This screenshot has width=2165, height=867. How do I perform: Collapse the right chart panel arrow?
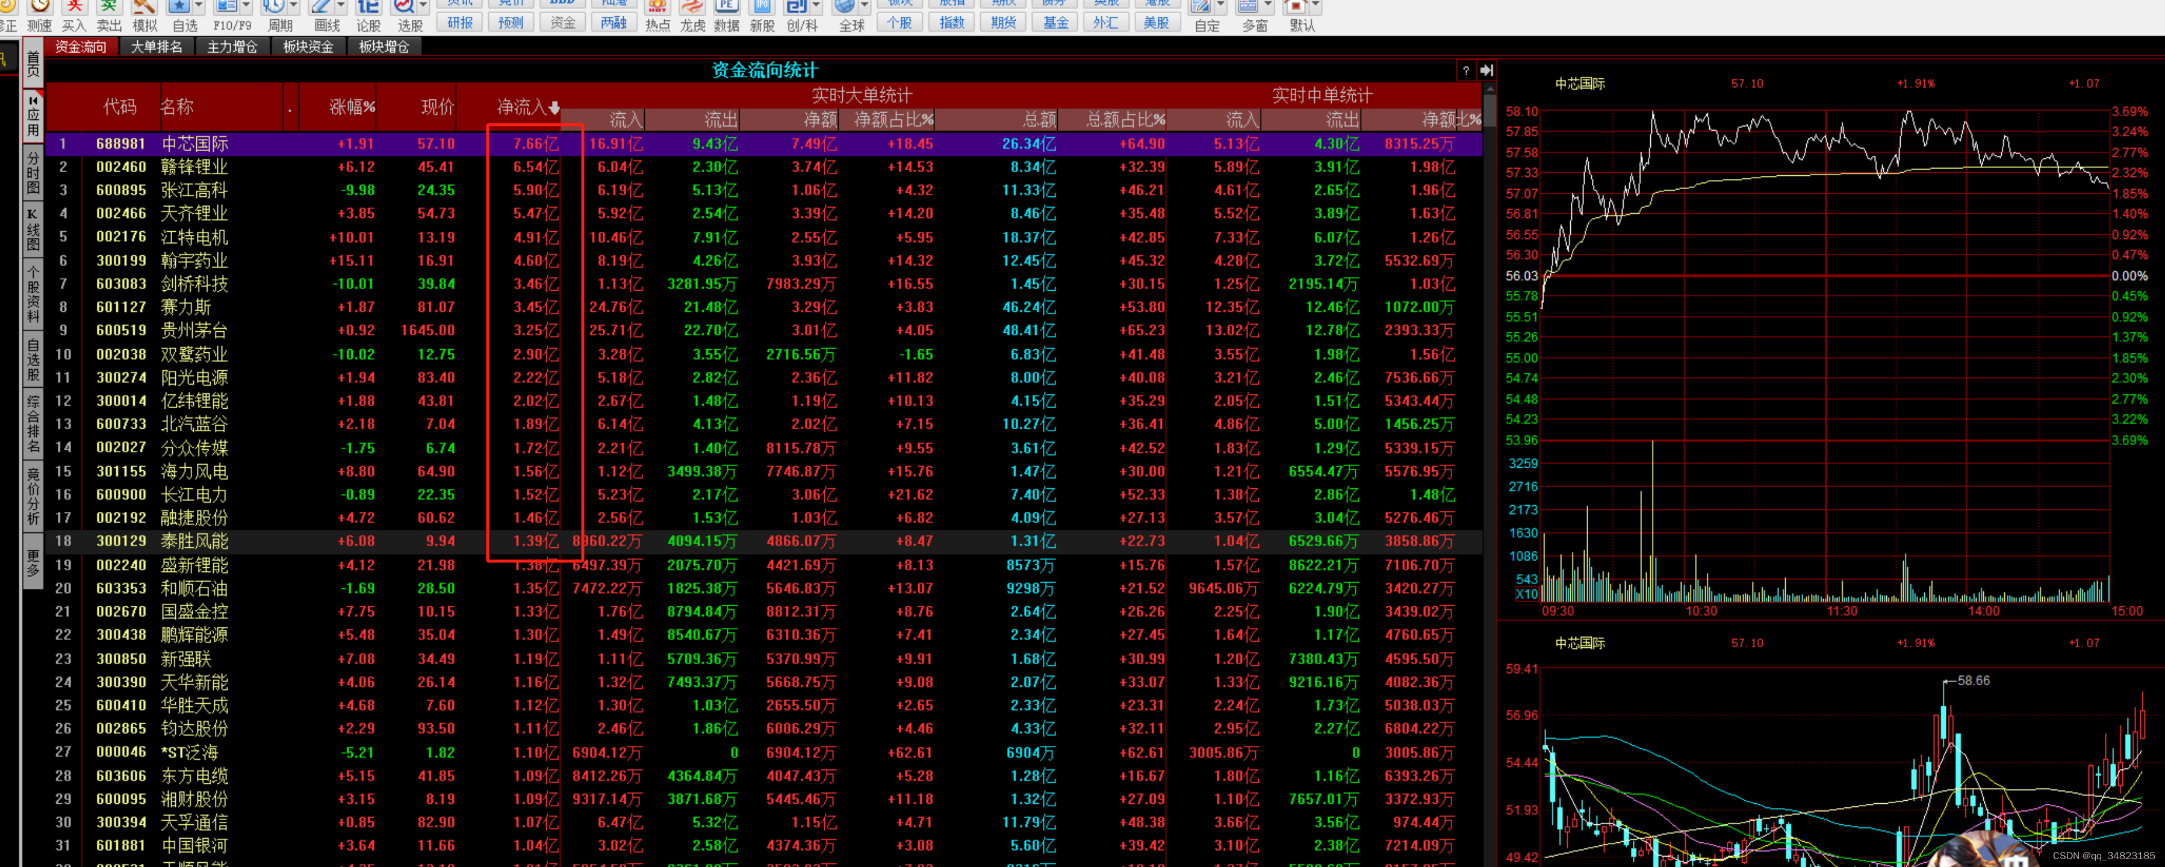coord(1486,70)
